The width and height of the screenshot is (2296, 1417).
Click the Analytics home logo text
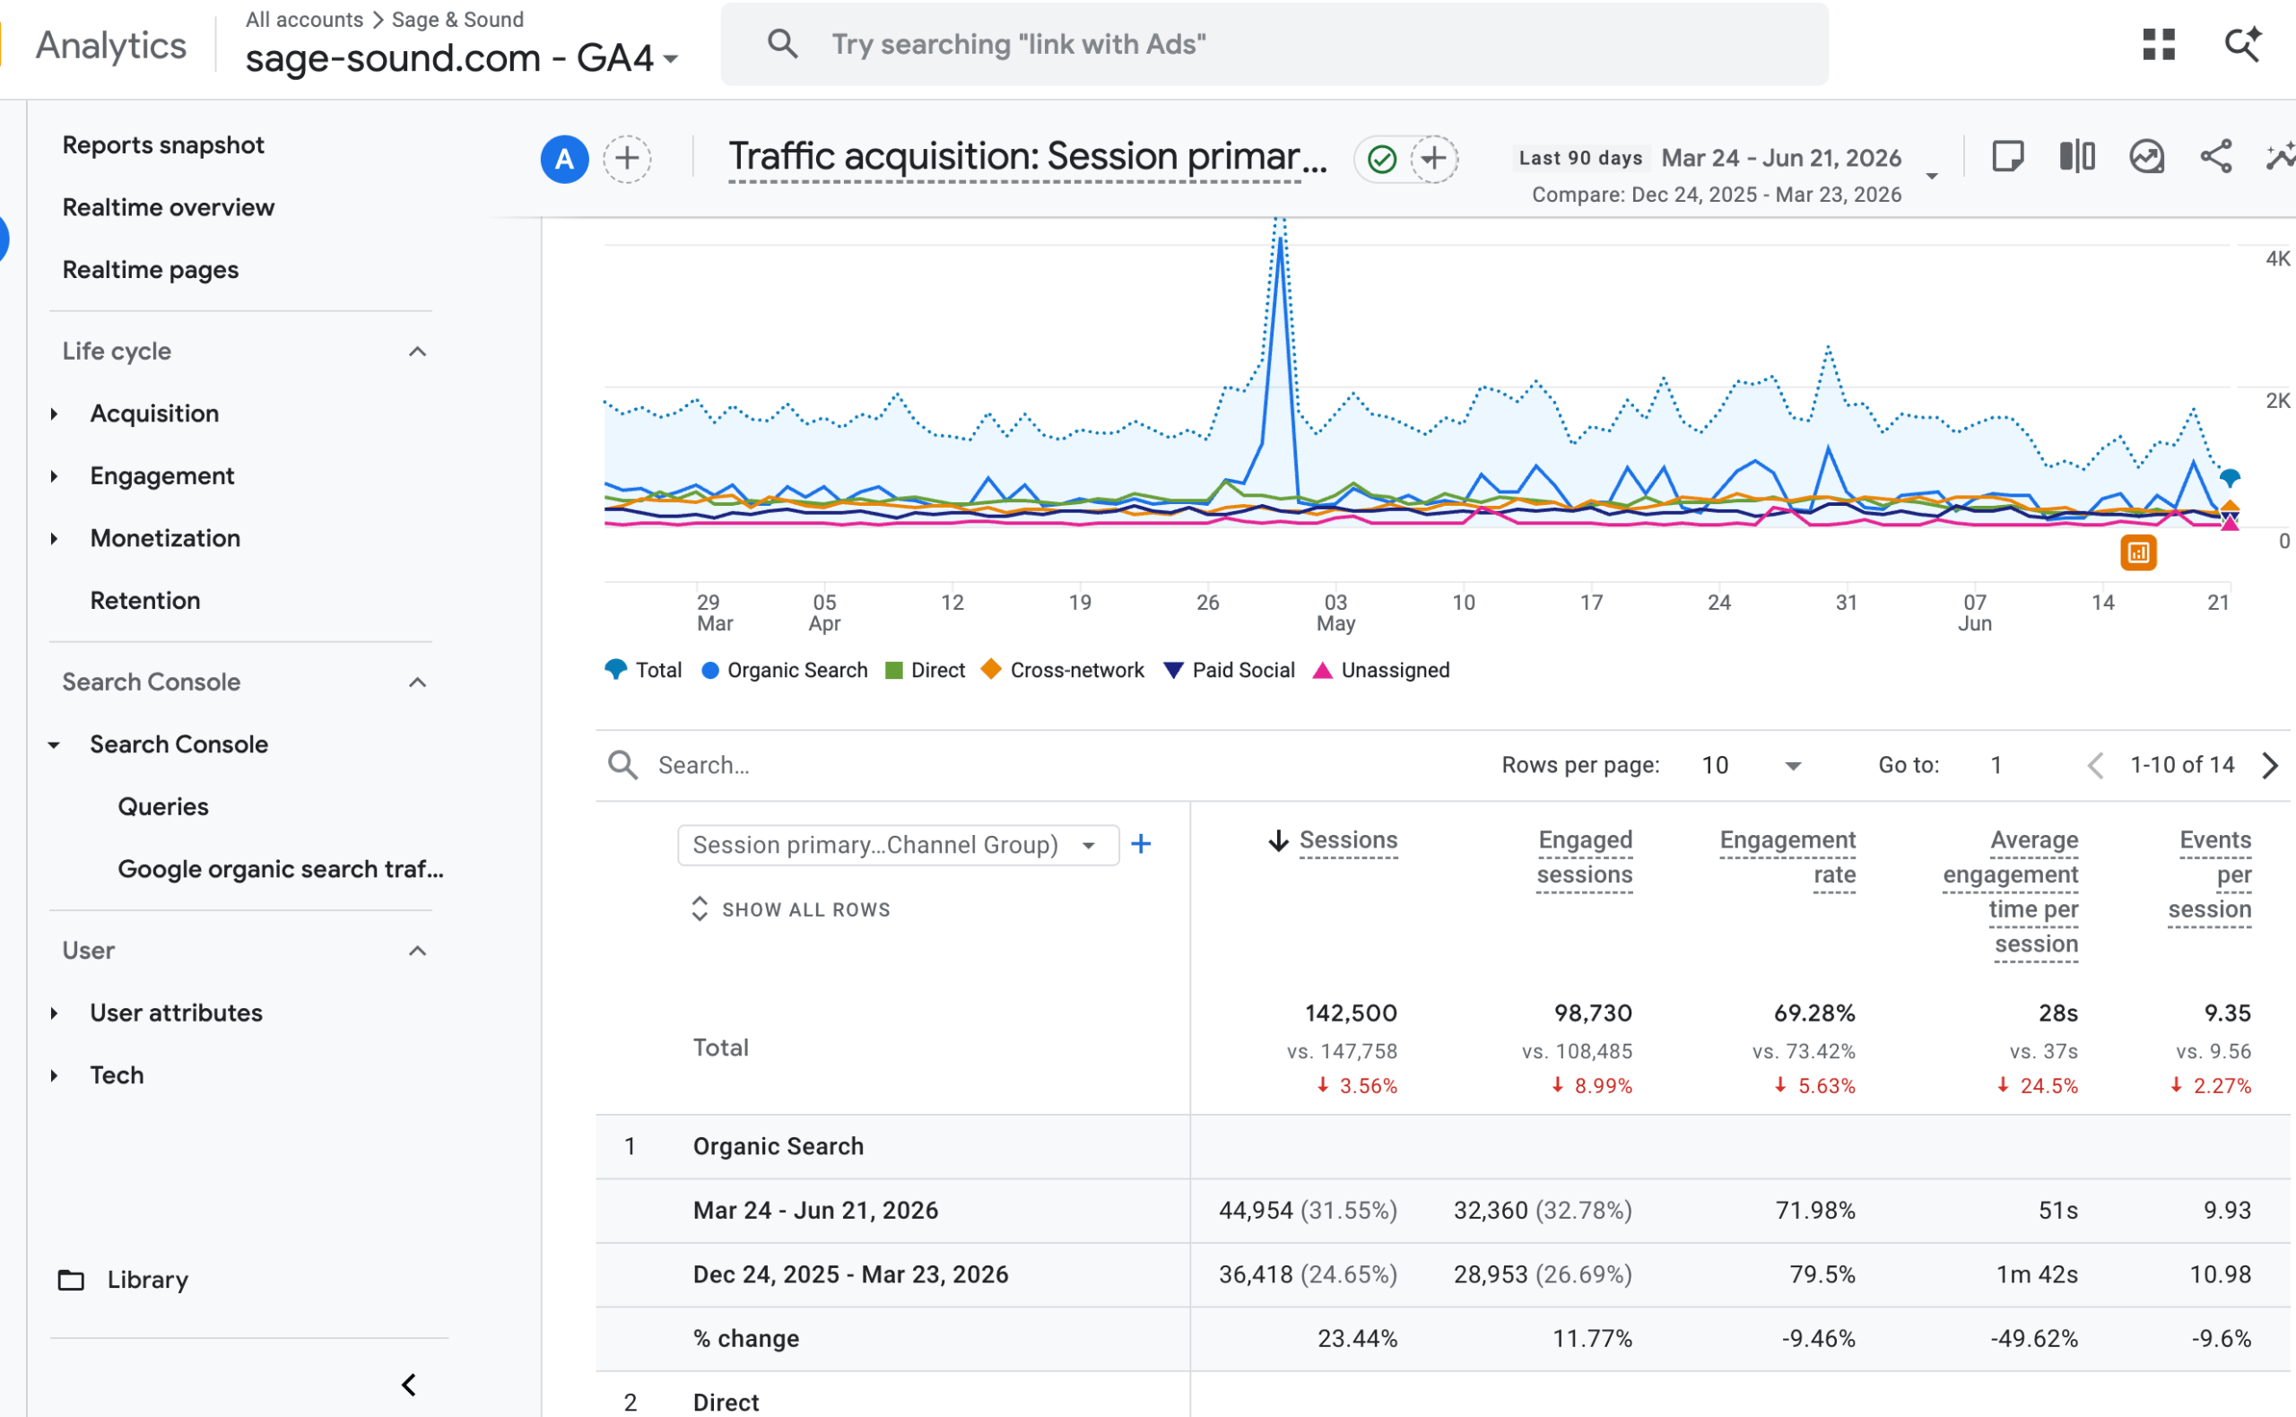[x=110, y=45]
